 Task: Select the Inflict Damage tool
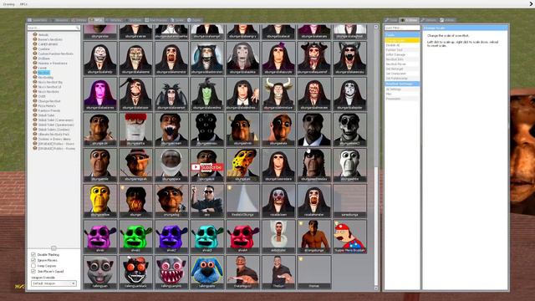(x=402, y=54)
